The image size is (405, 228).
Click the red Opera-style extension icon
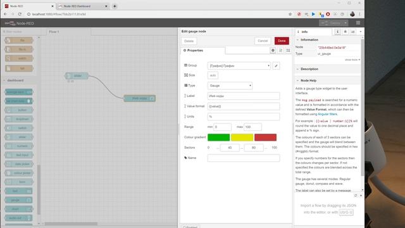point(328,14)
